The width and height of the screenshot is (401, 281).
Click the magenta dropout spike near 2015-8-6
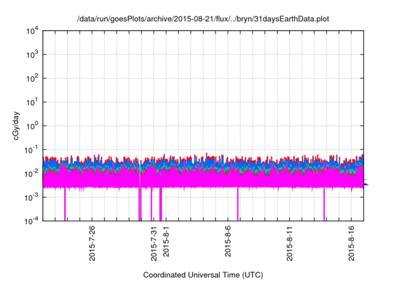238,204
